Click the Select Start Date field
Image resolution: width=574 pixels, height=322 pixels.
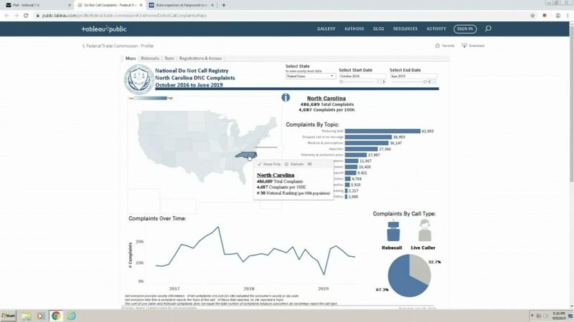click(362, 77)
